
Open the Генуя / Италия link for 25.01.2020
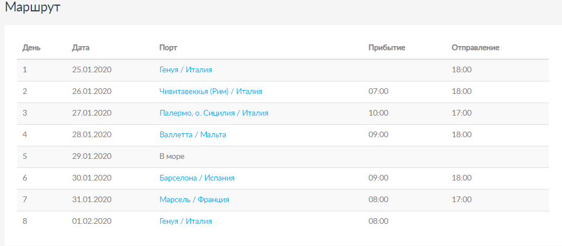click(x=186, y=69)
